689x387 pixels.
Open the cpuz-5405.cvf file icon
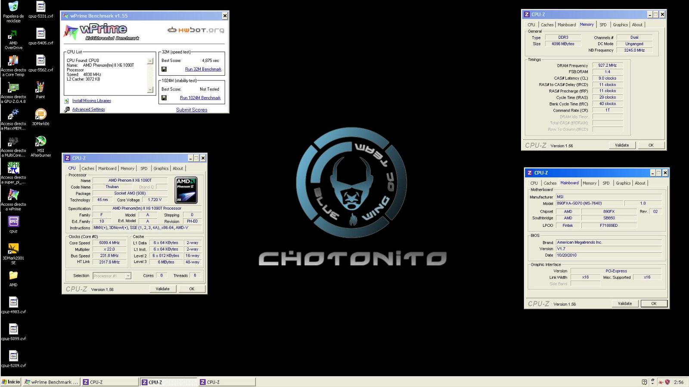click(x=40, y=34)
